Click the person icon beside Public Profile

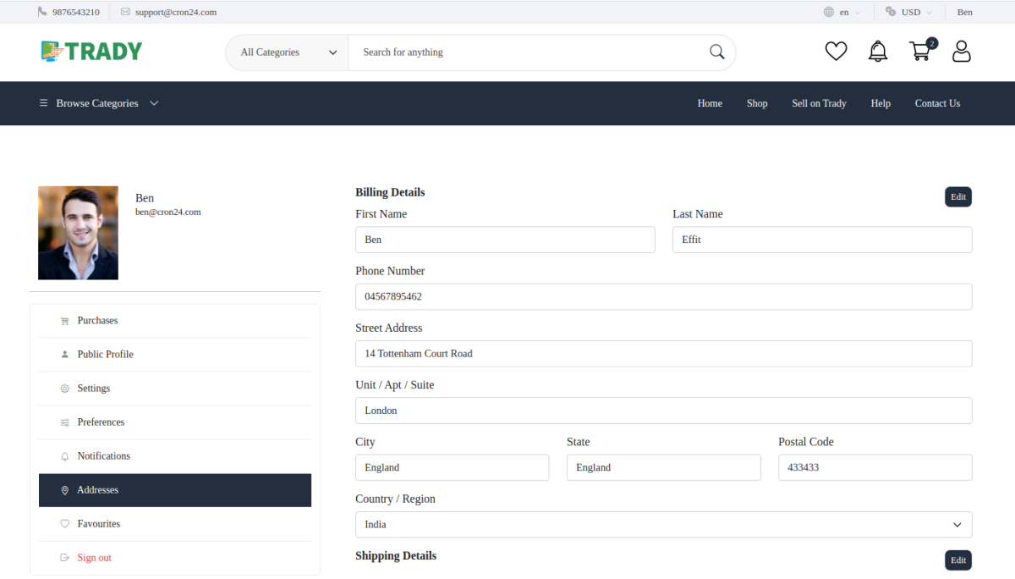[65, 355]
